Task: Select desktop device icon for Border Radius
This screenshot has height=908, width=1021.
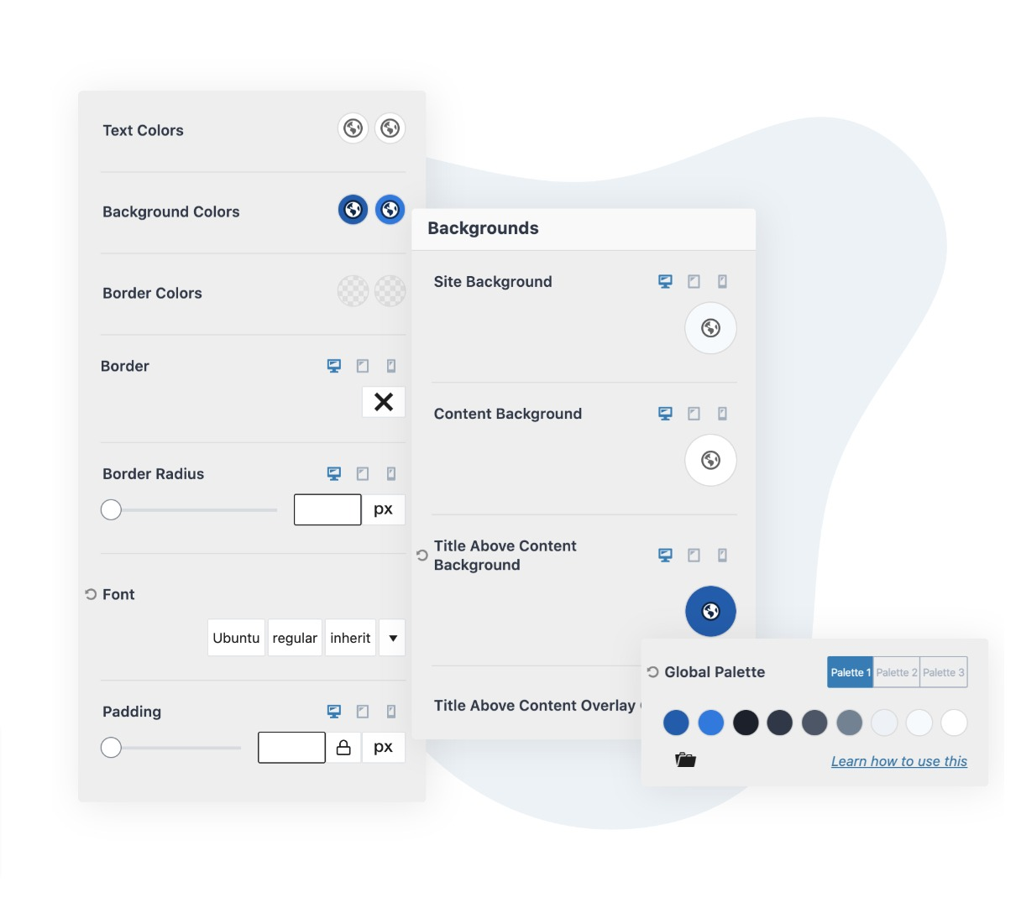Action: (334, 473)
